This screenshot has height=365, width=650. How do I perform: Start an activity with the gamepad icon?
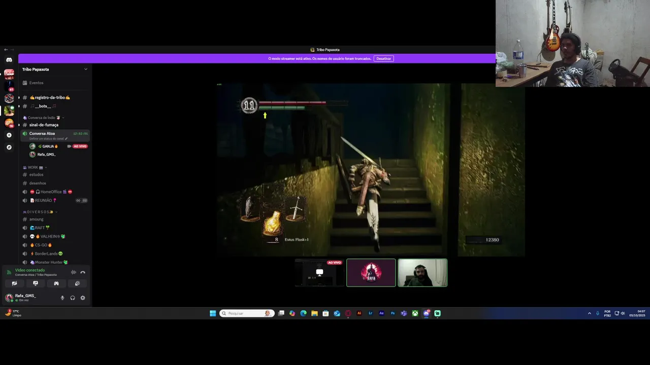tap(56, 283)
